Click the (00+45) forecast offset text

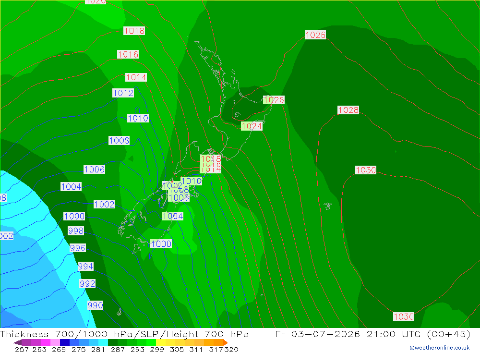[x=448, y=334]
